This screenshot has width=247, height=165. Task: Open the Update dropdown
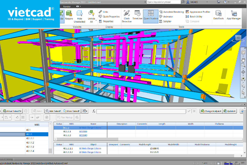click(229, 111)
